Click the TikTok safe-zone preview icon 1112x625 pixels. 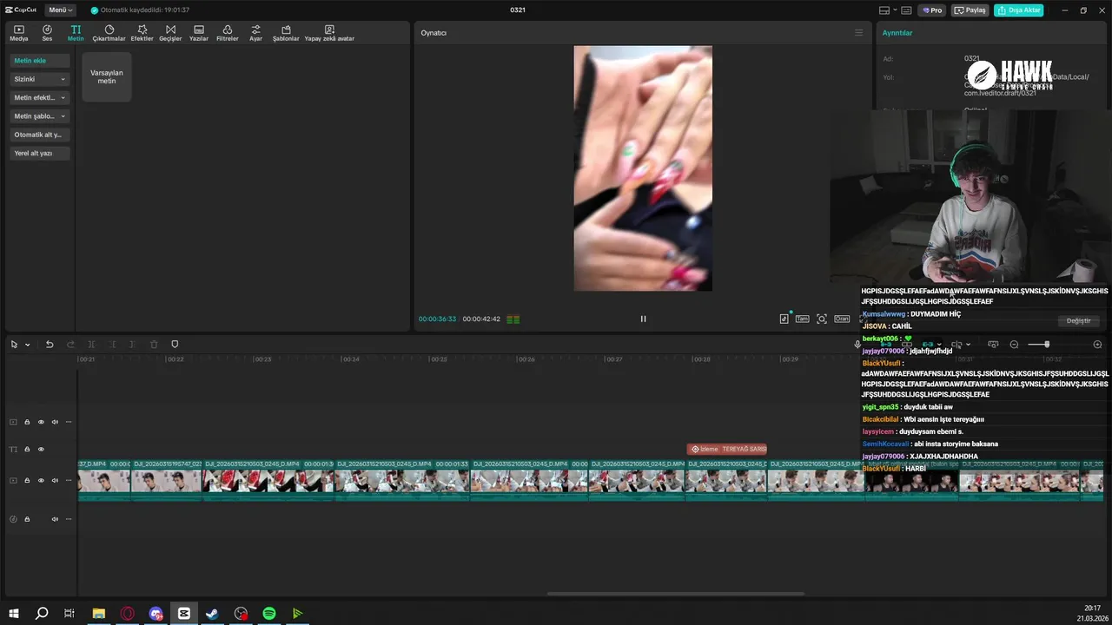(784, 319)
